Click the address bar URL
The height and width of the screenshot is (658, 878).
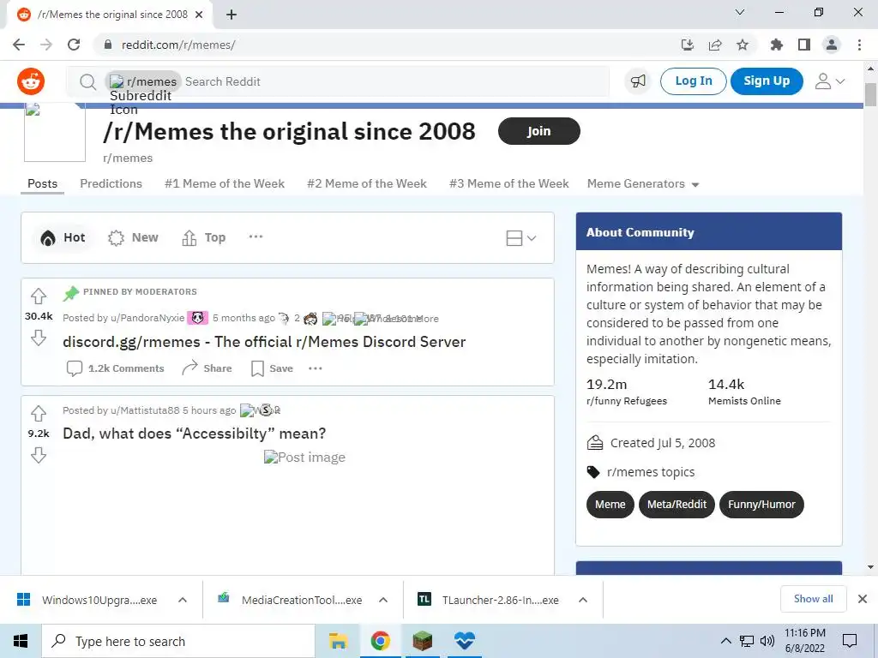pyautogui.click(x=178, y=45)
